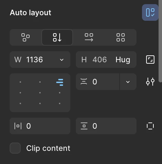Click the resize to fit icon
162x164 pixels.
pyautogui.click(x=150, y=60)
